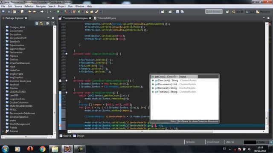Minimize the editor area

click(x=264, y=18)
